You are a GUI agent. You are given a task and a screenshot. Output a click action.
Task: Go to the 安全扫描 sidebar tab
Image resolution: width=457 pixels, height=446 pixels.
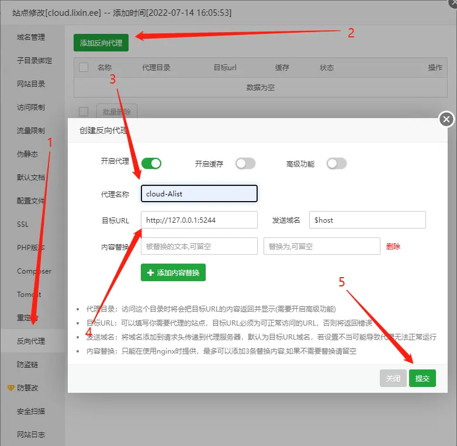(x=31, y=411)
